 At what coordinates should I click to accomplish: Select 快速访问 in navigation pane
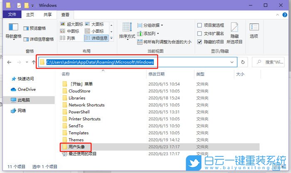coord(22,79)
